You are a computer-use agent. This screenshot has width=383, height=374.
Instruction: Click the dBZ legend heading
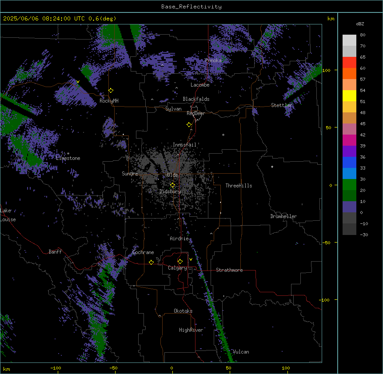[x=360, y=24]
